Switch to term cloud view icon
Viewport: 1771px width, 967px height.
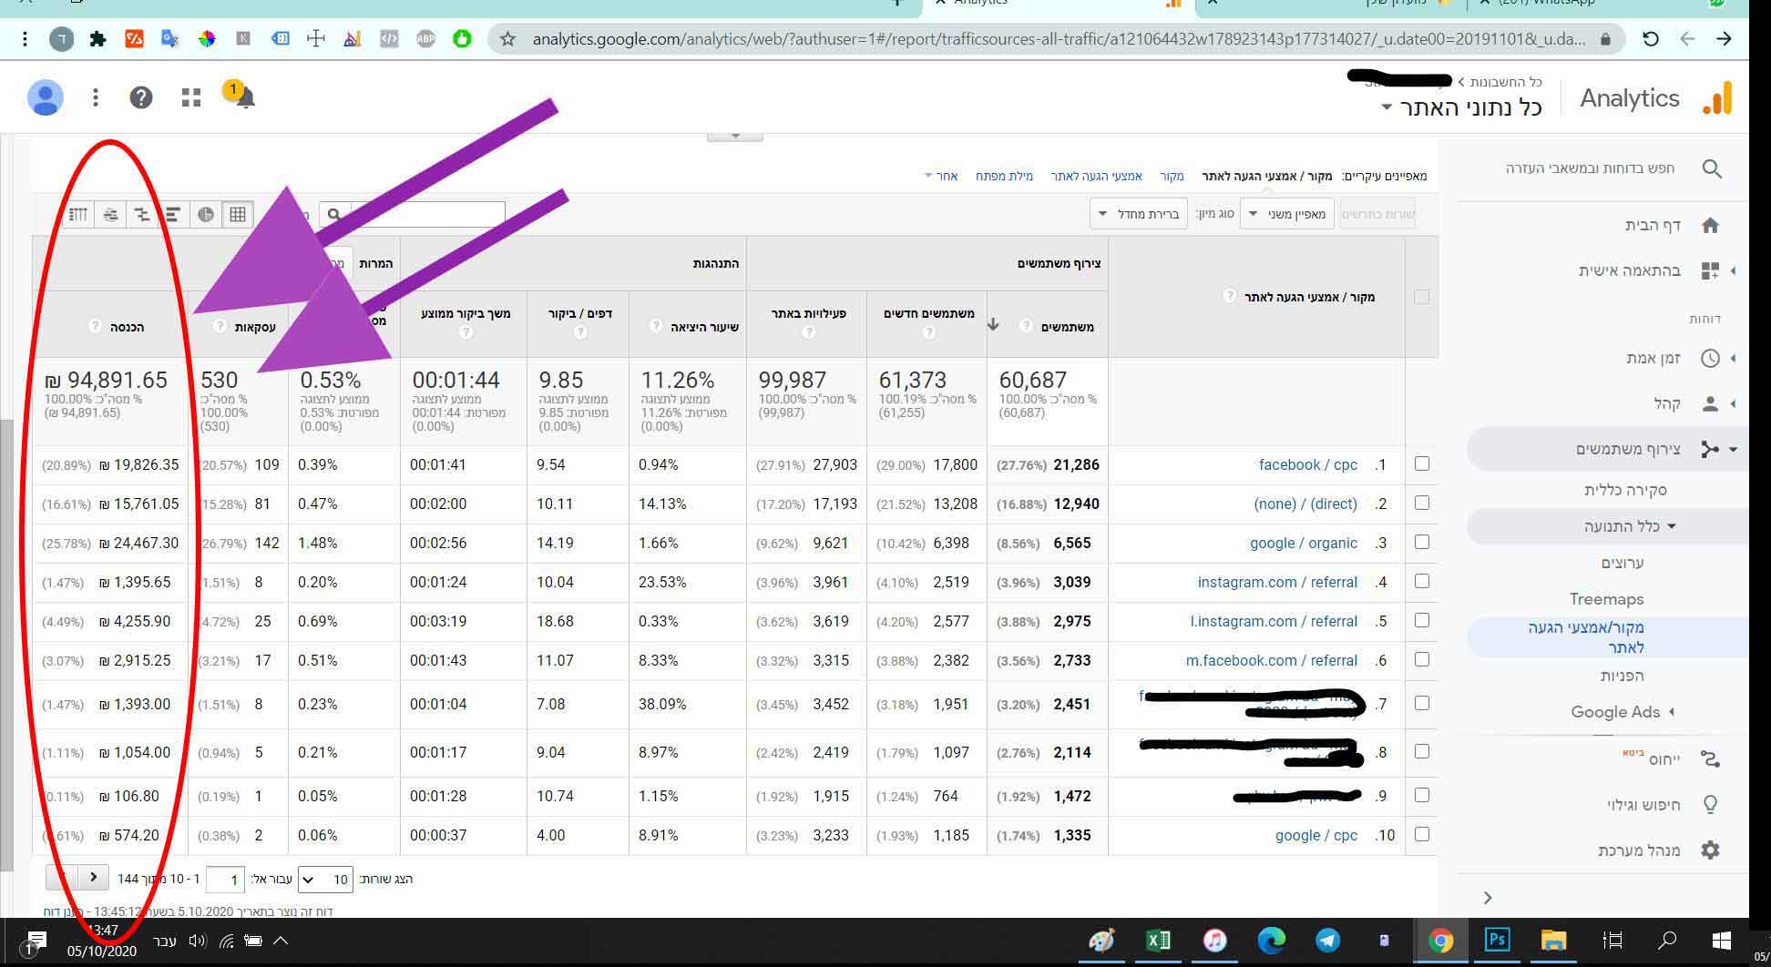(110, 215)
